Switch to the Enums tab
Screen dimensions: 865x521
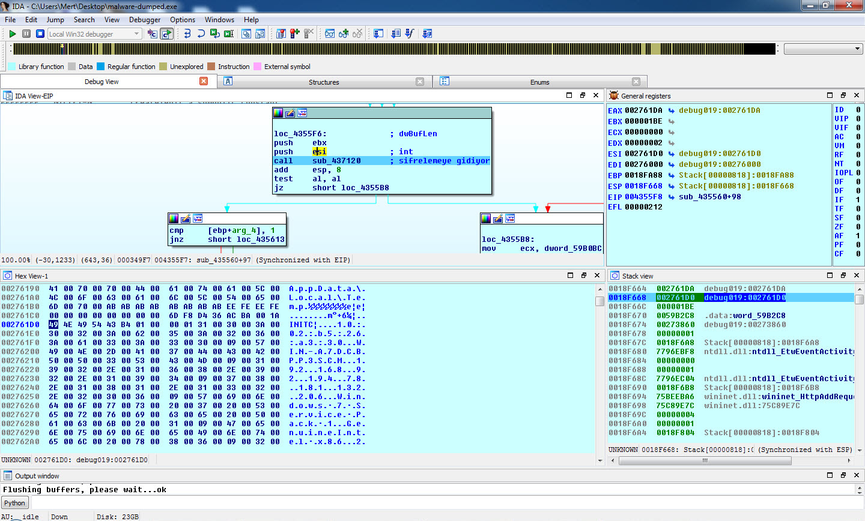click(x=539, y=82)
